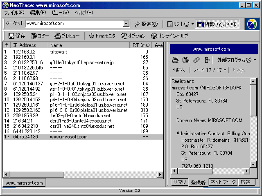Click Domain Name: MIROSOFT.COM text
The height and width of the screenshot is (196, 262).
pos(209,120)
